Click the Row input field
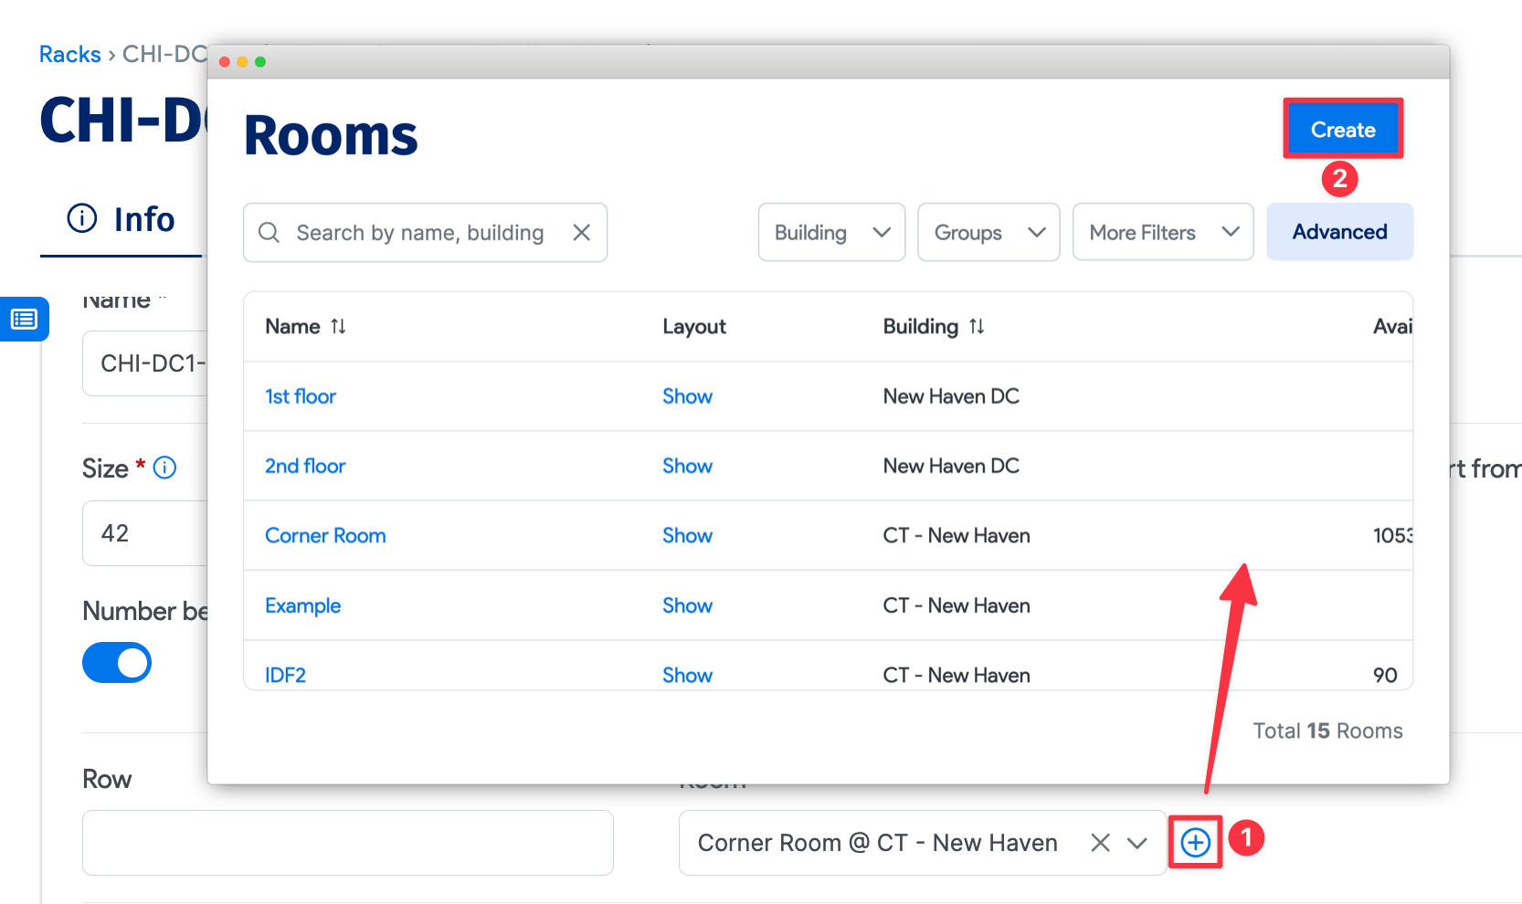This screenshot has width=1522, height=904. pos(347,843)
